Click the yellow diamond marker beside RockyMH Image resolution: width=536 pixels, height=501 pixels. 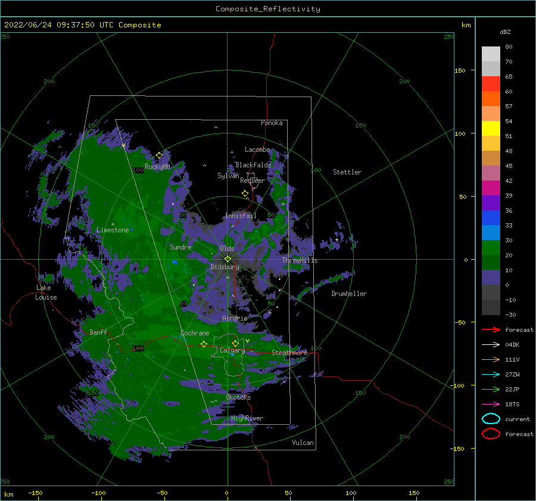159,155
